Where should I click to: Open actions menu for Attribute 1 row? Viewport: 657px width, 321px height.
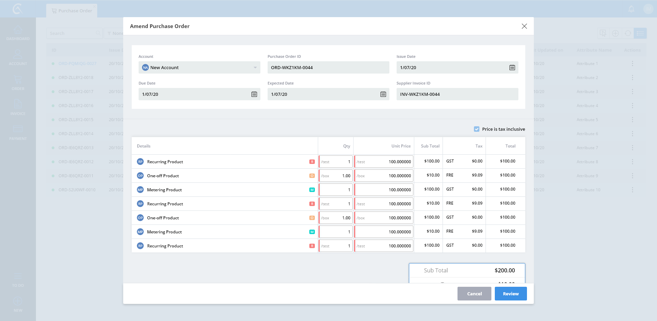pyautogui.click(x=632, y=64)
